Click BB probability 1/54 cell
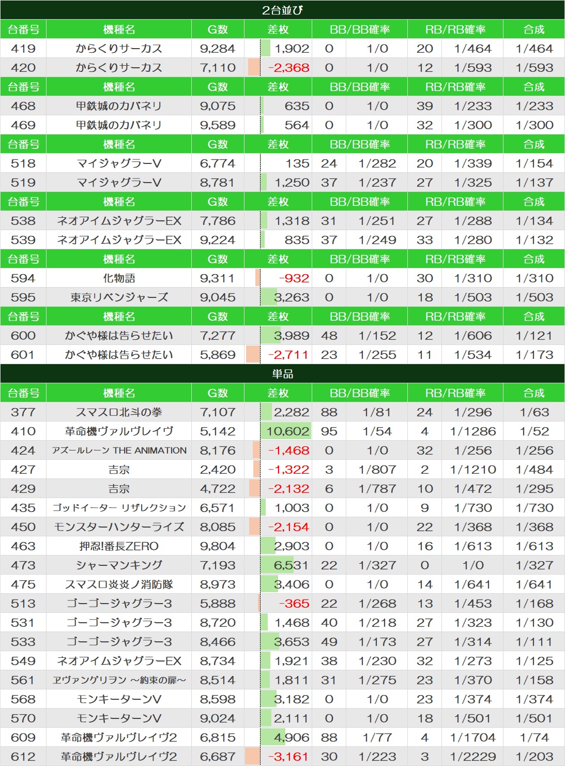Viewport: 565px width, 766px height. (x=377, y=431)
